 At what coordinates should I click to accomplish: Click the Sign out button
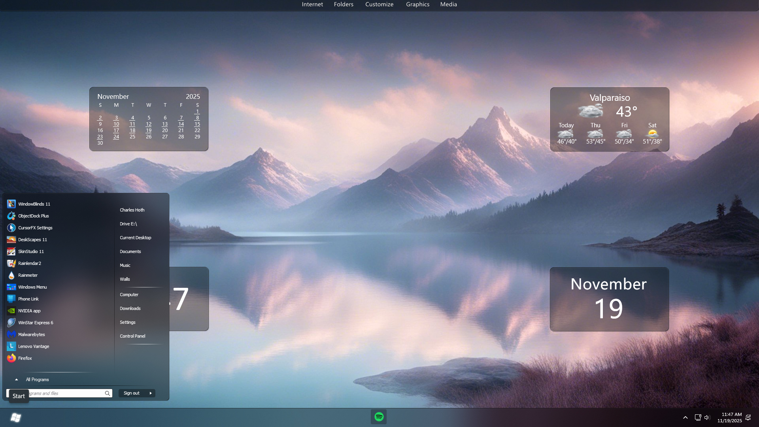coord(132,393)
